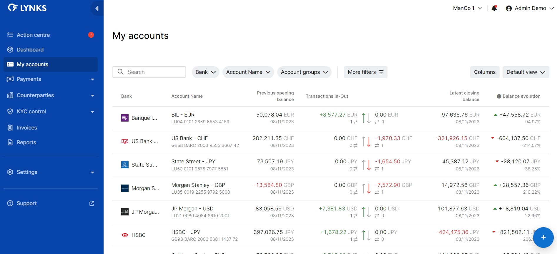Click the BIL - EUR account name
This screenshot has height=254, width=557.
point(183,115)
